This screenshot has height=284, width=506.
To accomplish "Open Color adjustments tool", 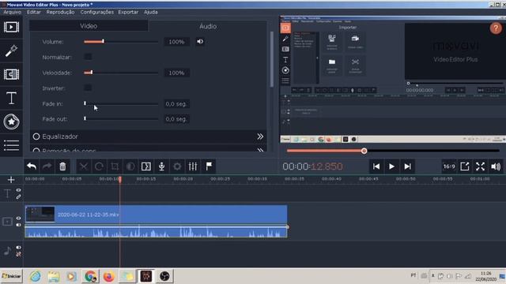I will pyautogui.click(x=130, y=166).
